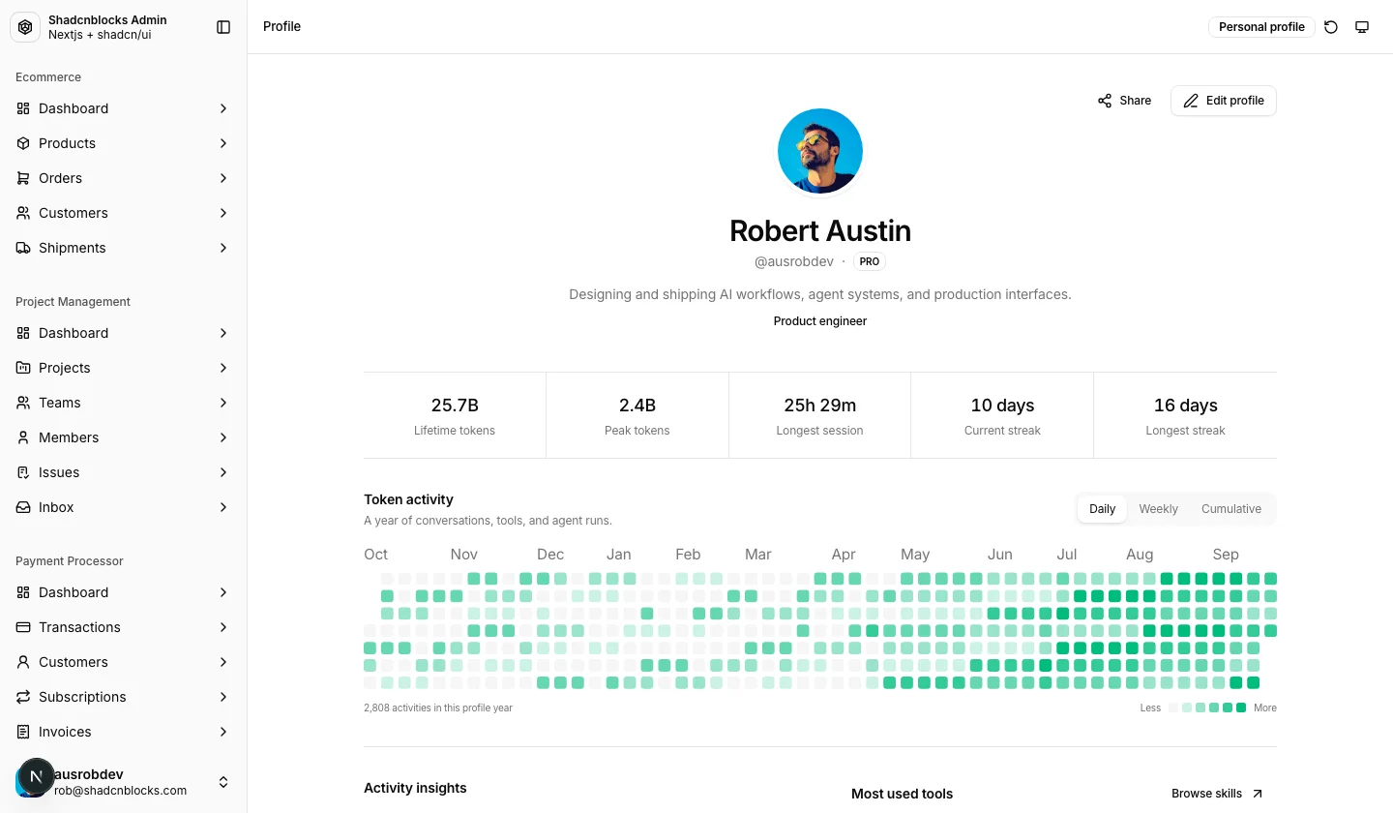The image size is (1393, 813).
Task: Switch to the Weekly activity view
Action: (1158, 509)
